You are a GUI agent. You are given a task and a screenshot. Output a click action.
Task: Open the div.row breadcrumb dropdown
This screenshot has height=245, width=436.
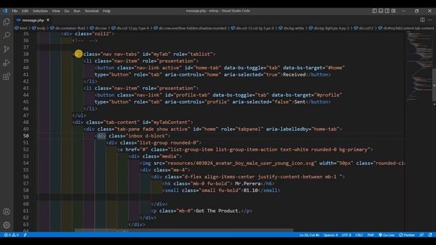[x=98, y=28]
